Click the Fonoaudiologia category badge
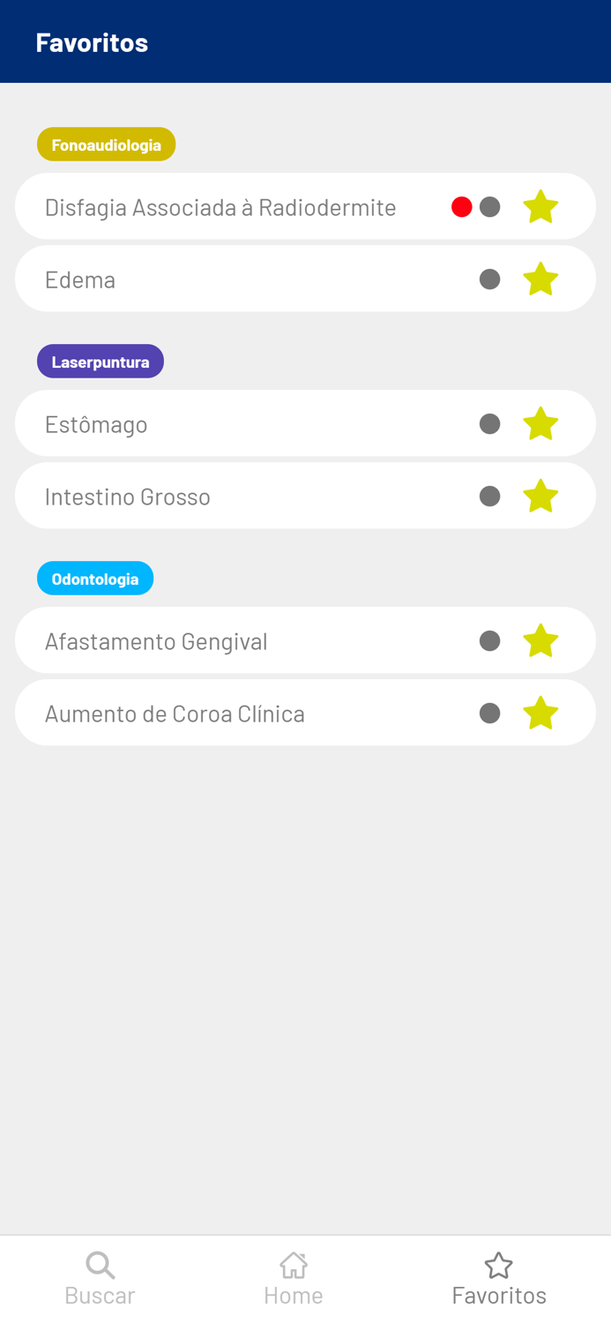 coord(106,144)
